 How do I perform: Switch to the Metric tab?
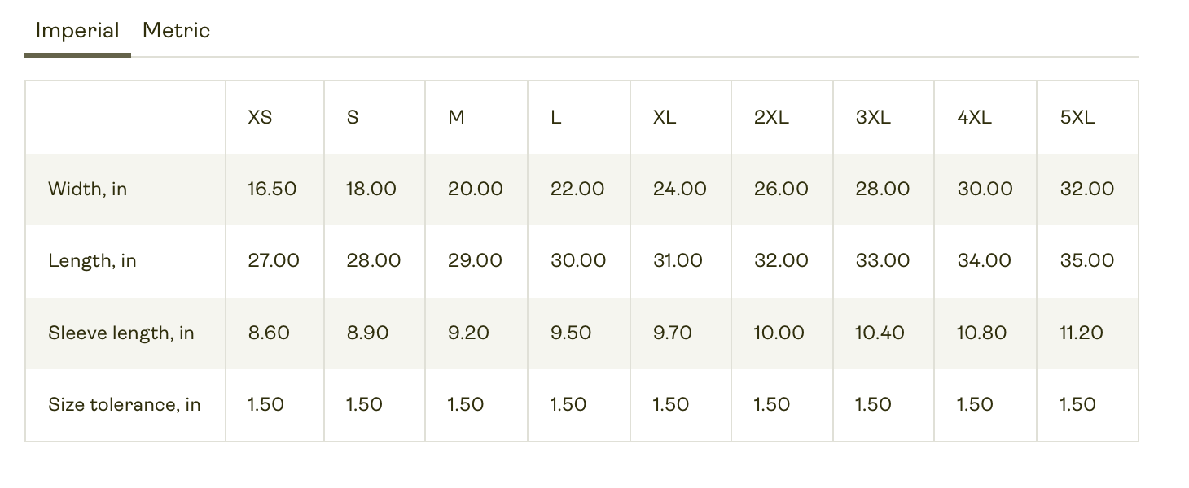[176, 31]
